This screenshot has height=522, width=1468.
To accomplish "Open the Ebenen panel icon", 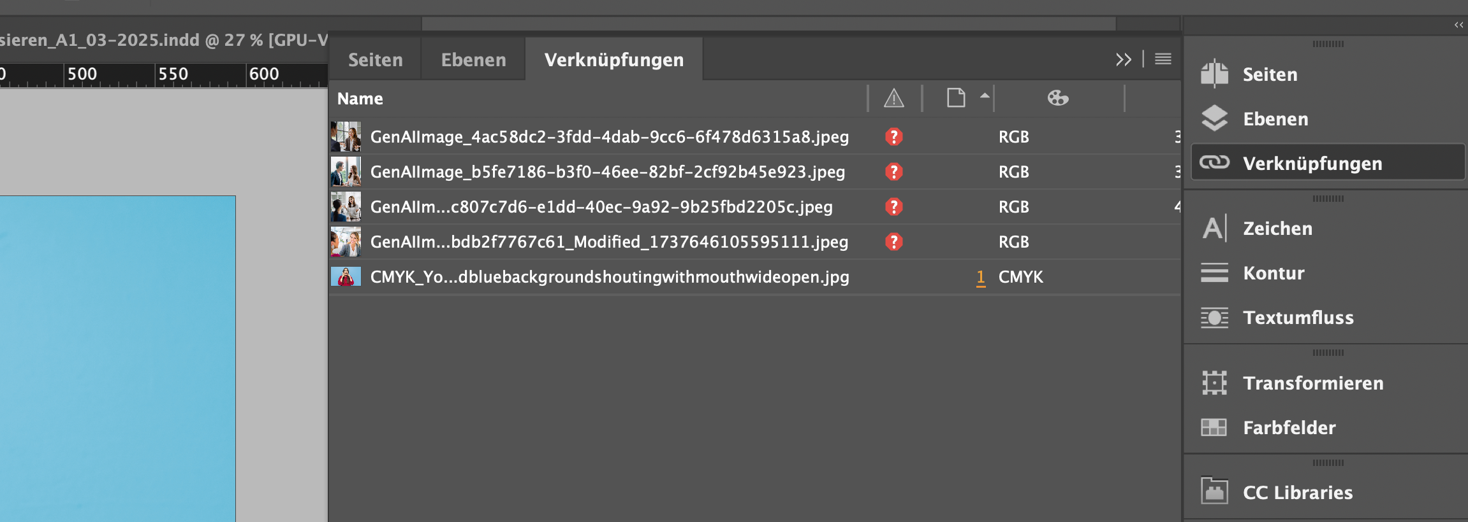I will (1215, 118).
